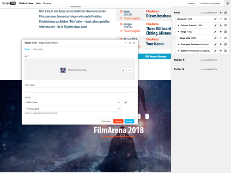Viewport: 231px width, 173px height.
Task: Add child plugin to Section Unterstütze uns
Action: click(220, 51)
